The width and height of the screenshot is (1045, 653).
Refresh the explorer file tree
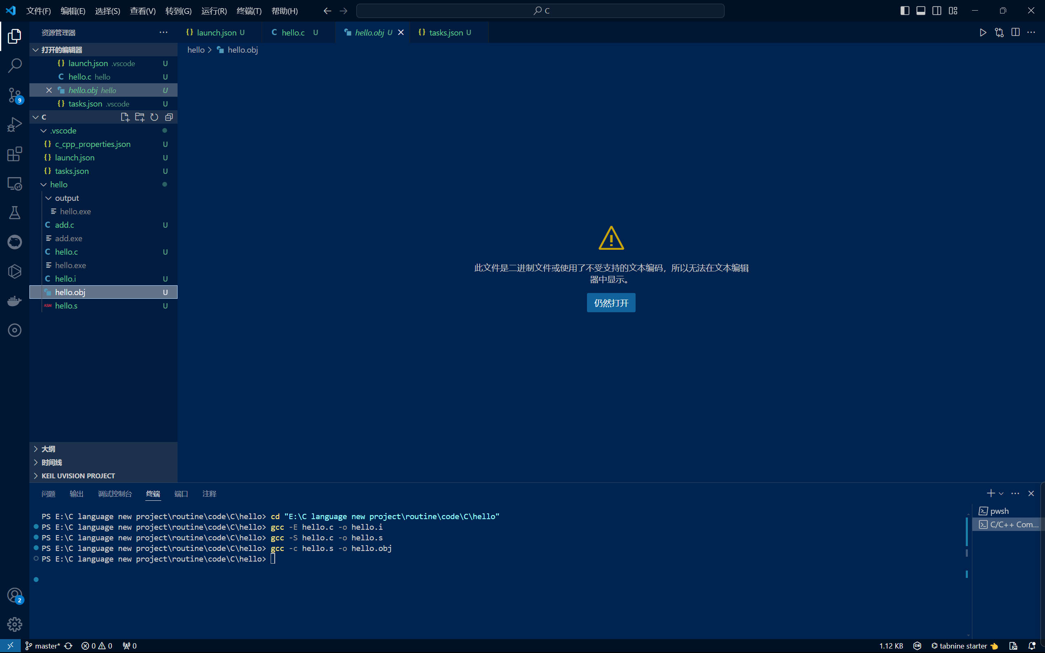click(154, 117)
